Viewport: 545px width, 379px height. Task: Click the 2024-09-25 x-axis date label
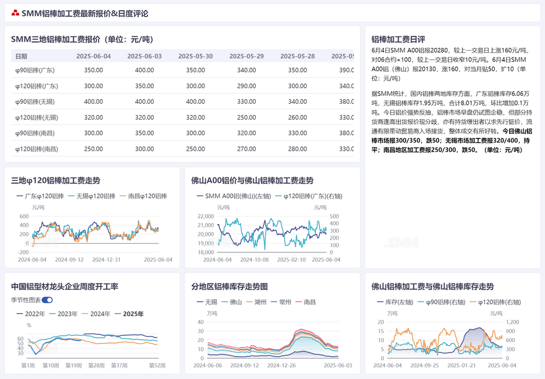click(424, 366)
